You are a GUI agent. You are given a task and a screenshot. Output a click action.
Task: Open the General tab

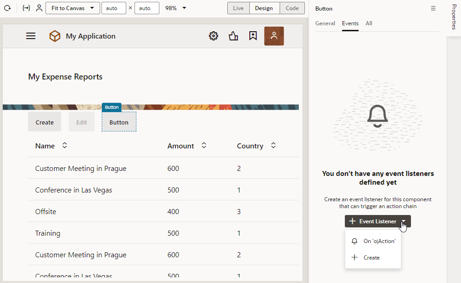pyautogui.click(x=325, y=23)
